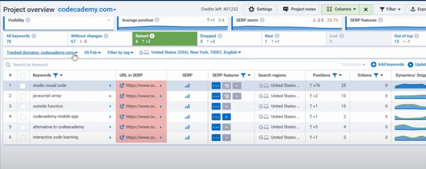
Task: Close columns selection with X button
Action: [366, 9]
